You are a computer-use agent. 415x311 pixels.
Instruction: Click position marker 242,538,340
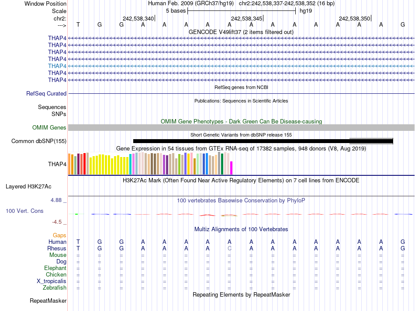coord(138,18)
